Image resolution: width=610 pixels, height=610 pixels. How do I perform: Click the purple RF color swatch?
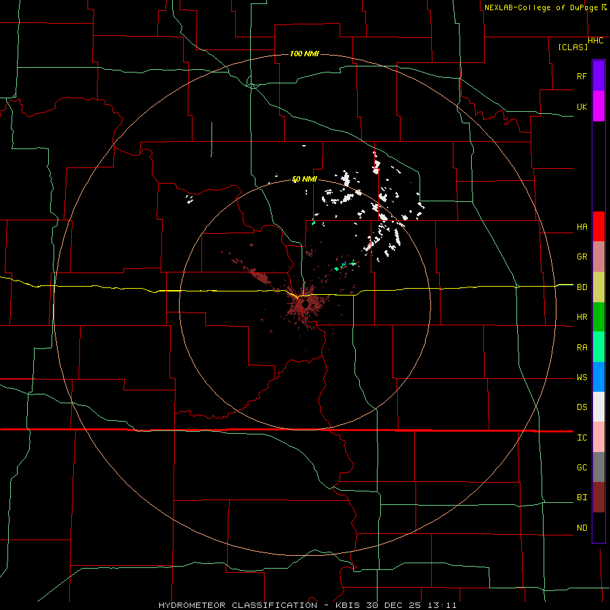click(x=598, y=76)
